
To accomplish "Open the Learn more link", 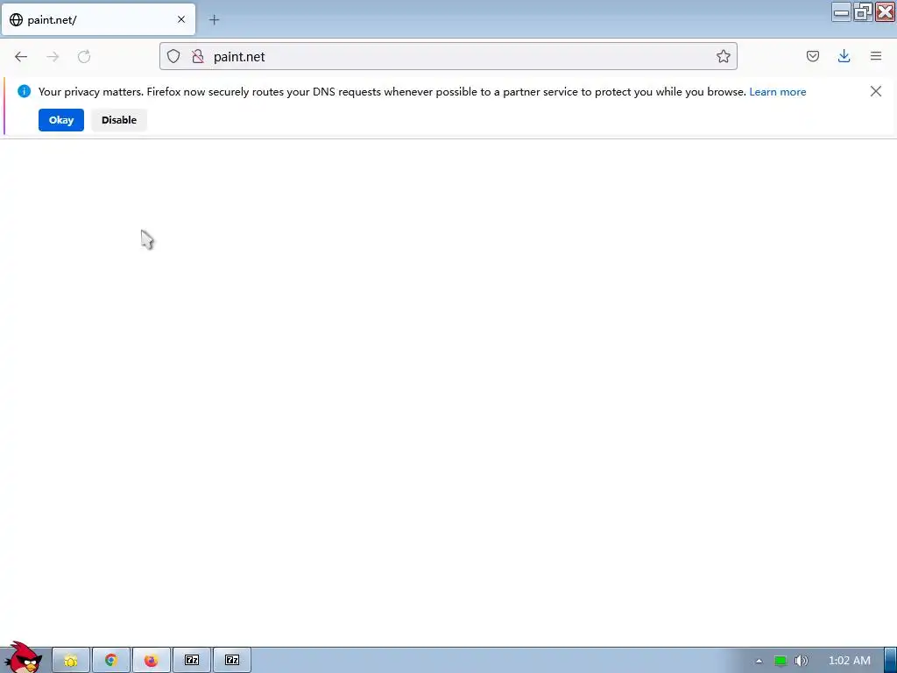I will [778, 91].
